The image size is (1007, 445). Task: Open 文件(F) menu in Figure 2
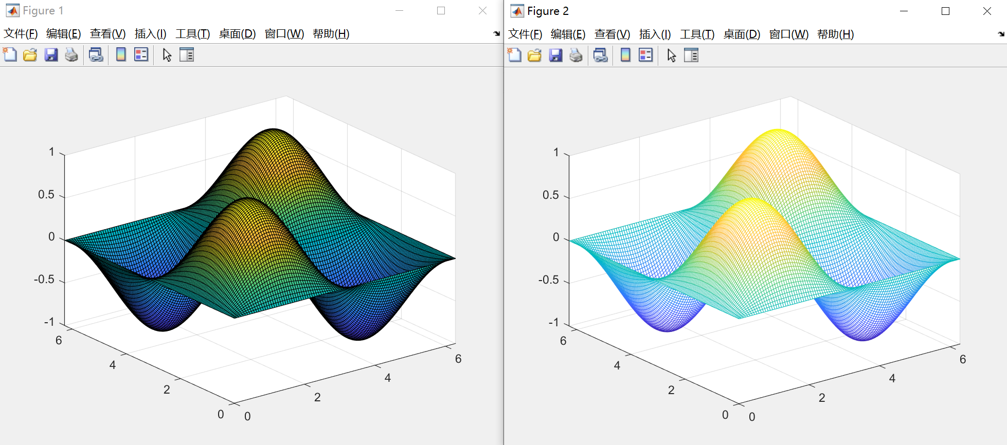(x=525, y=34)
